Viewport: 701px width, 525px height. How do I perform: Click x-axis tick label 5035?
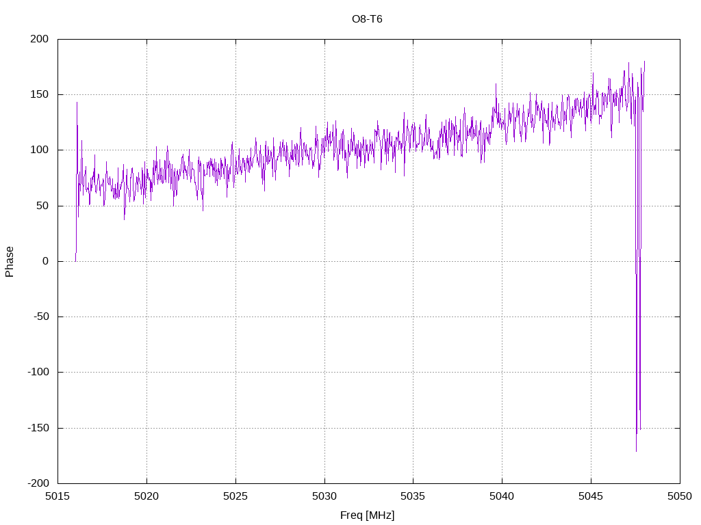(x=413, y=496)
